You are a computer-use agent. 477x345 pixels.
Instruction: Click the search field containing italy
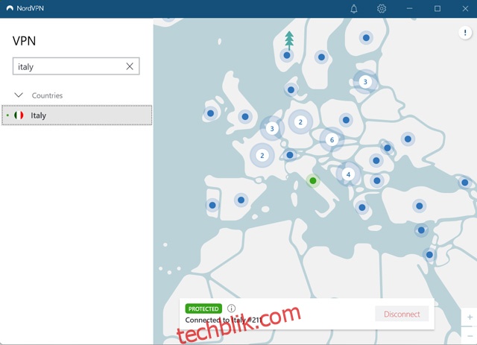pyautogui.click(x=76, y=66)
